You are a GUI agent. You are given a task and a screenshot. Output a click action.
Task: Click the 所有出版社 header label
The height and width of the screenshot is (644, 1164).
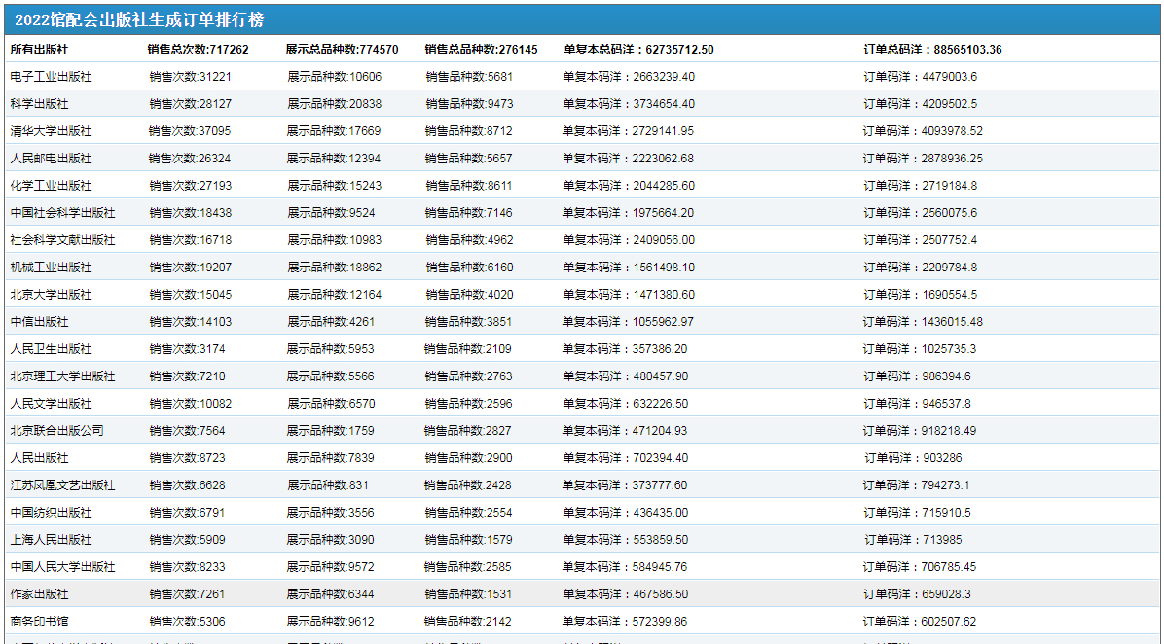39,50
